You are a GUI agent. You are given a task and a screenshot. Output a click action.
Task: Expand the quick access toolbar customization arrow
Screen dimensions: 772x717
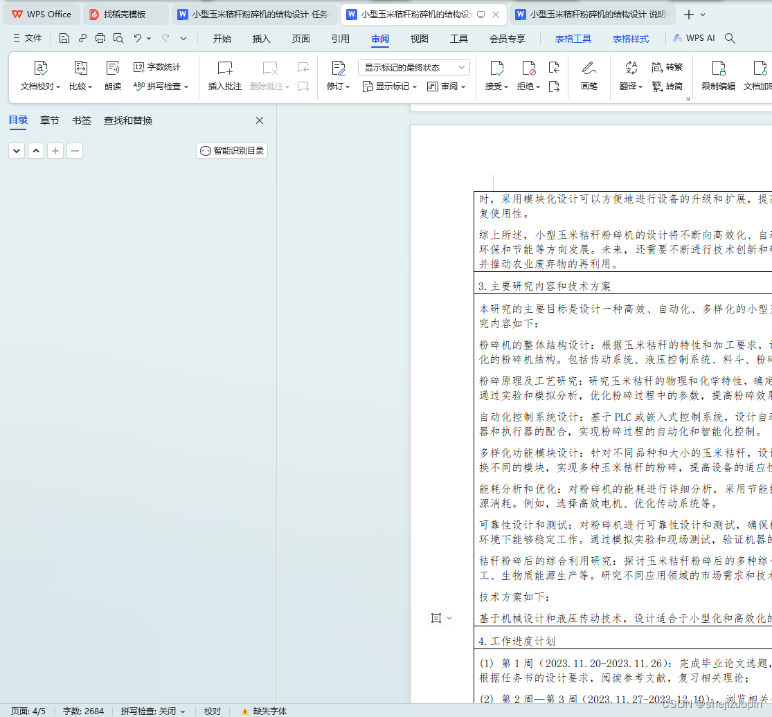click(183, 38)
